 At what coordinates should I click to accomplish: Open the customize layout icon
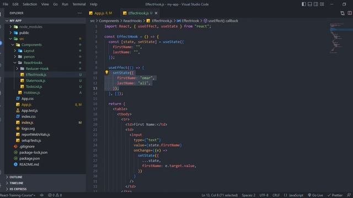[322, 4]
